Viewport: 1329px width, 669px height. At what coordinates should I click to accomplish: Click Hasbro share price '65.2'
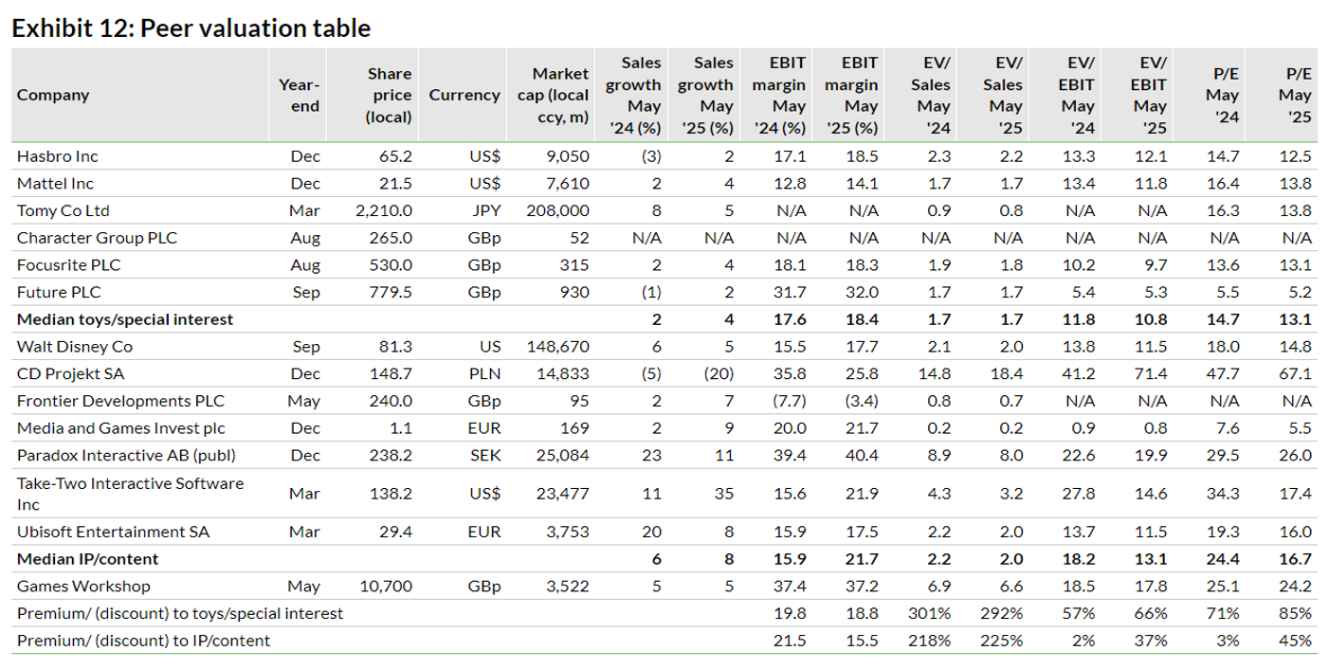click(395, 156)
